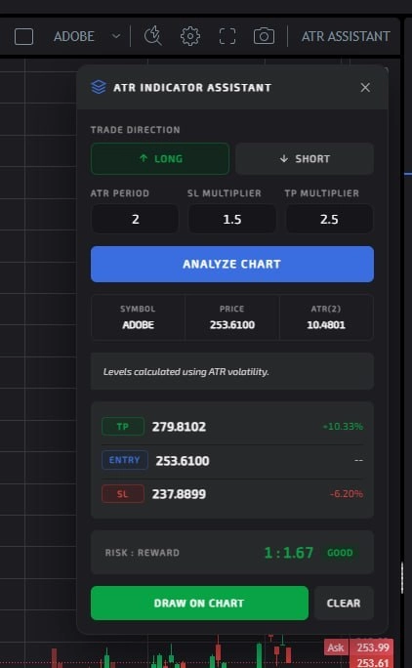Viewport: 412px width, 668px height.
Task: Select LONG trade direction
Action: click(x=160, y=159)
